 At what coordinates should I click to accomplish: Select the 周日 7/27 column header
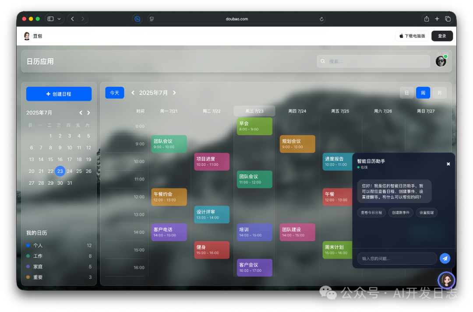point(426,111)
